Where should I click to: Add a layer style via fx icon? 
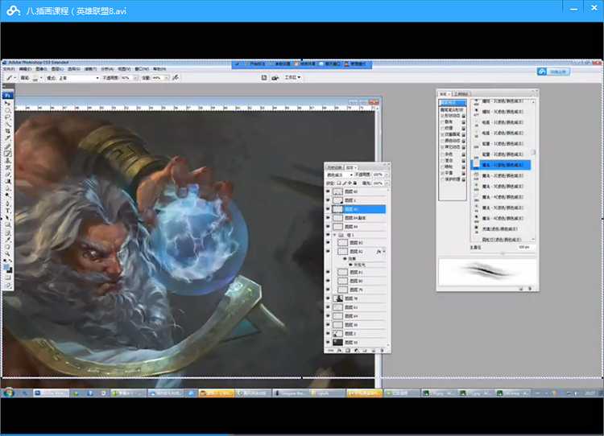coord(339,351)
